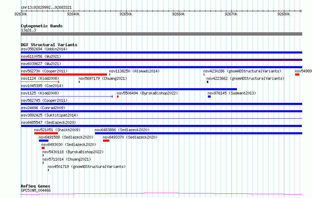This screenshot has height=198, width=312.
Task: Click the DGV Structural Variants track title
Action: pos(49,45)
